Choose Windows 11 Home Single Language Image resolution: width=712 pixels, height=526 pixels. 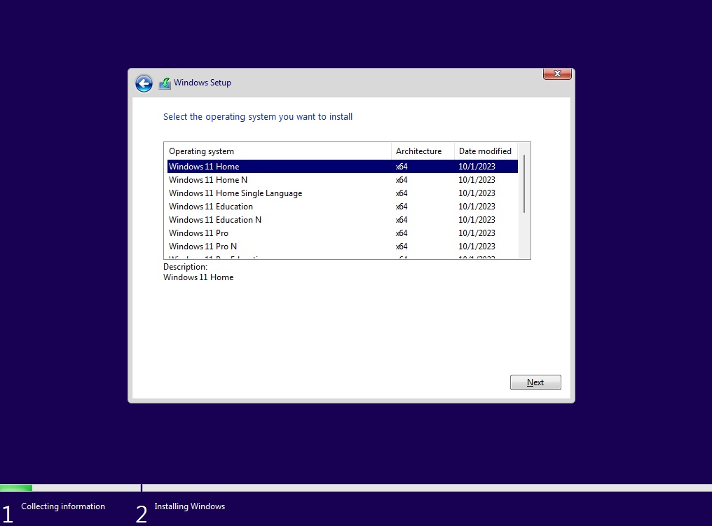tap(343, 193)
